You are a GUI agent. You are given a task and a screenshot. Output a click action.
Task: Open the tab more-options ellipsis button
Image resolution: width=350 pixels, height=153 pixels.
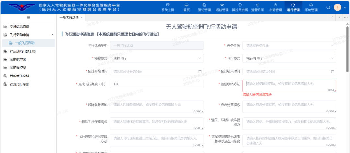pos(346,17)
